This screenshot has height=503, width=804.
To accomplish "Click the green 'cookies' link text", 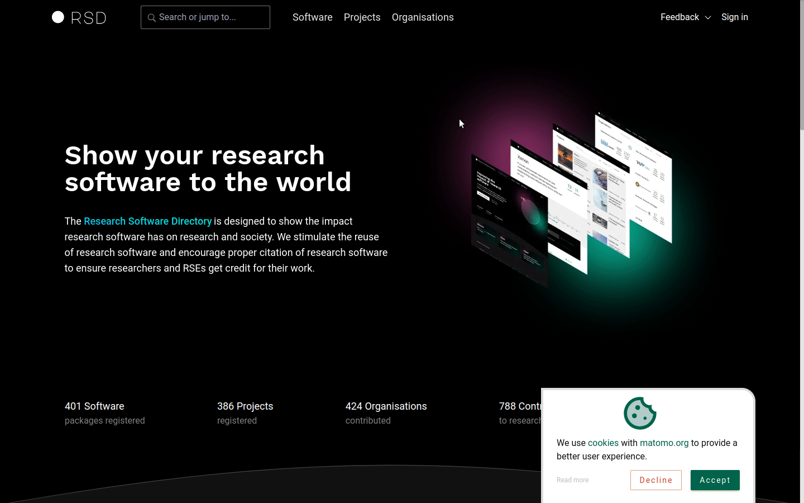I will (603, 443).
